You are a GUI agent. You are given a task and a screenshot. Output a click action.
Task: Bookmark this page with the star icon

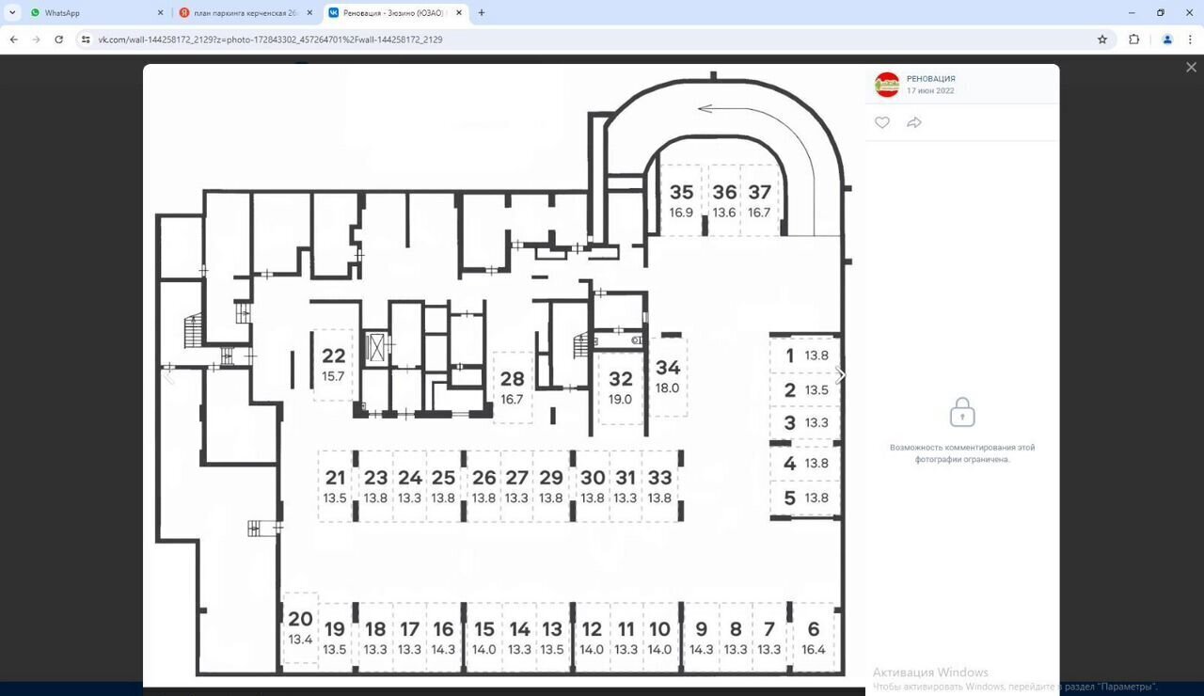[1102, 40]
